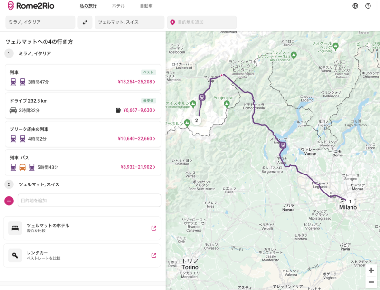This screenshot has width=380, height=290.
Task: Zoom in on the map
Action: pyautogui.click(x=371, y=271)
